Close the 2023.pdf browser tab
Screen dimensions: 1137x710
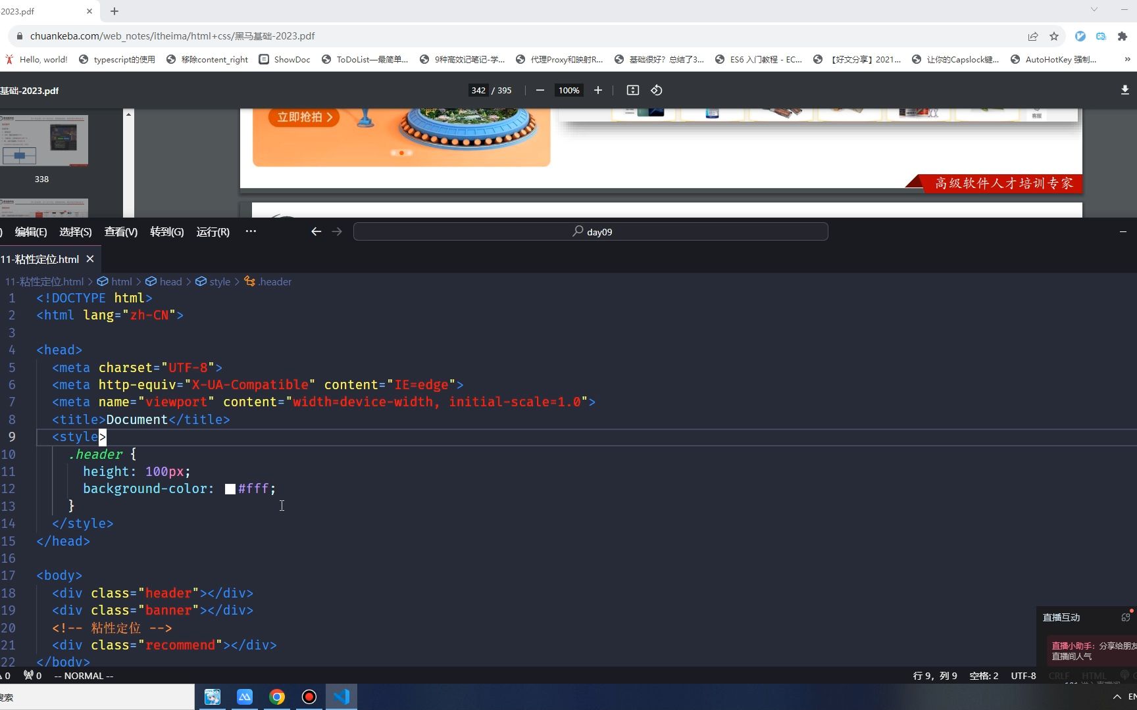click(89, 11)
